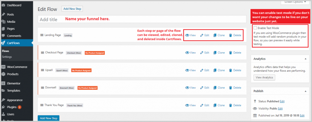Edit the Visibility Public link
The width and height of the screenshot is (312, 122).
coord(280,109)
